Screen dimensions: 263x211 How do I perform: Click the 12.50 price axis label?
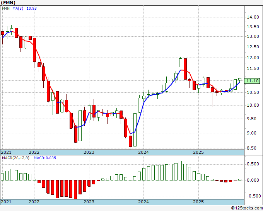click(253, 47)
